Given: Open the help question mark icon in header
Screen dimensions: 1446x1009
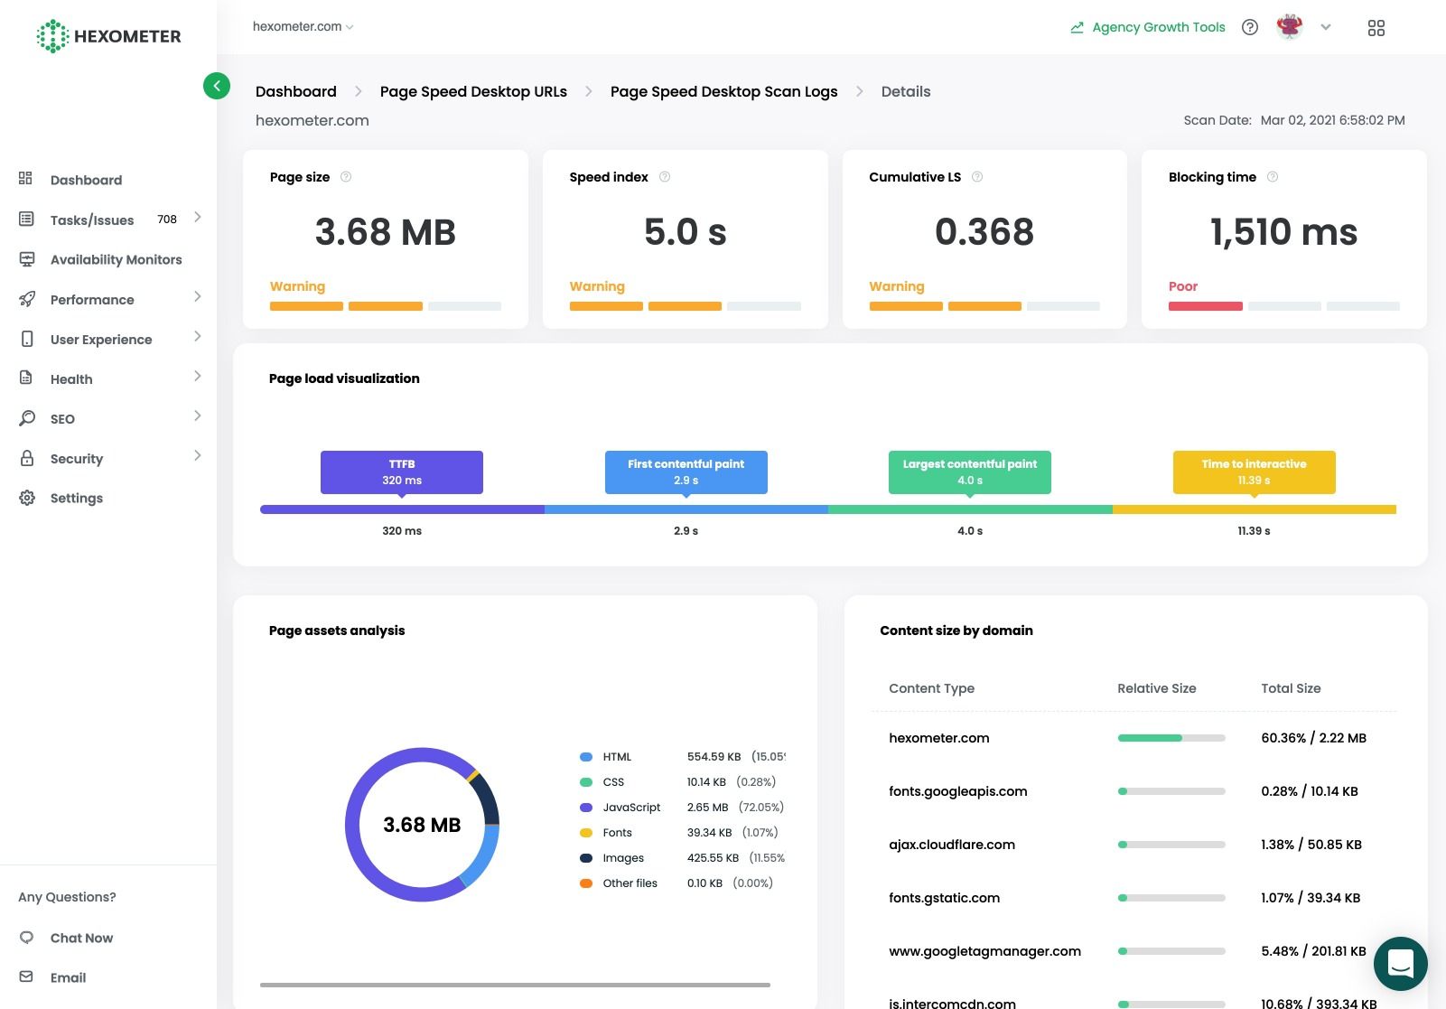Looking at the screenshot, I should pyautogui.click(x=1250, y=27).
